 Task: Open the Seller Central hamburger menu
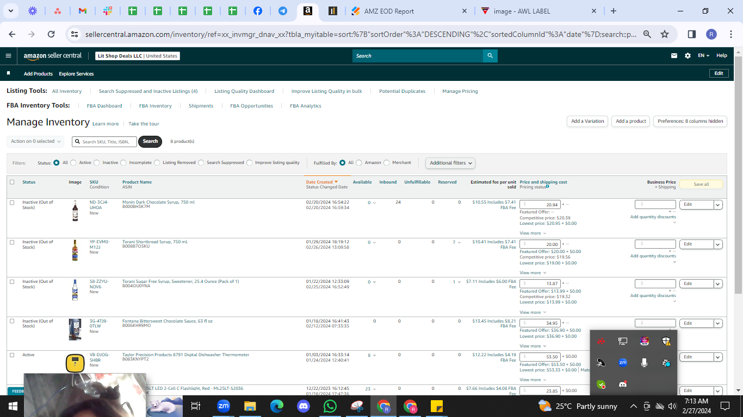(9, 55)
